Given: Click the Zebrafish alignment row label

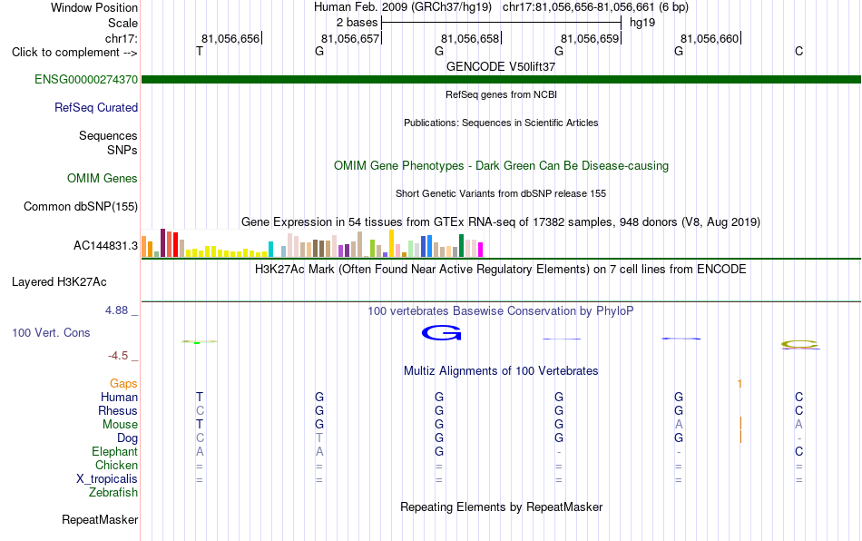Looking at the screenshot, I should (x=113, y=492).
